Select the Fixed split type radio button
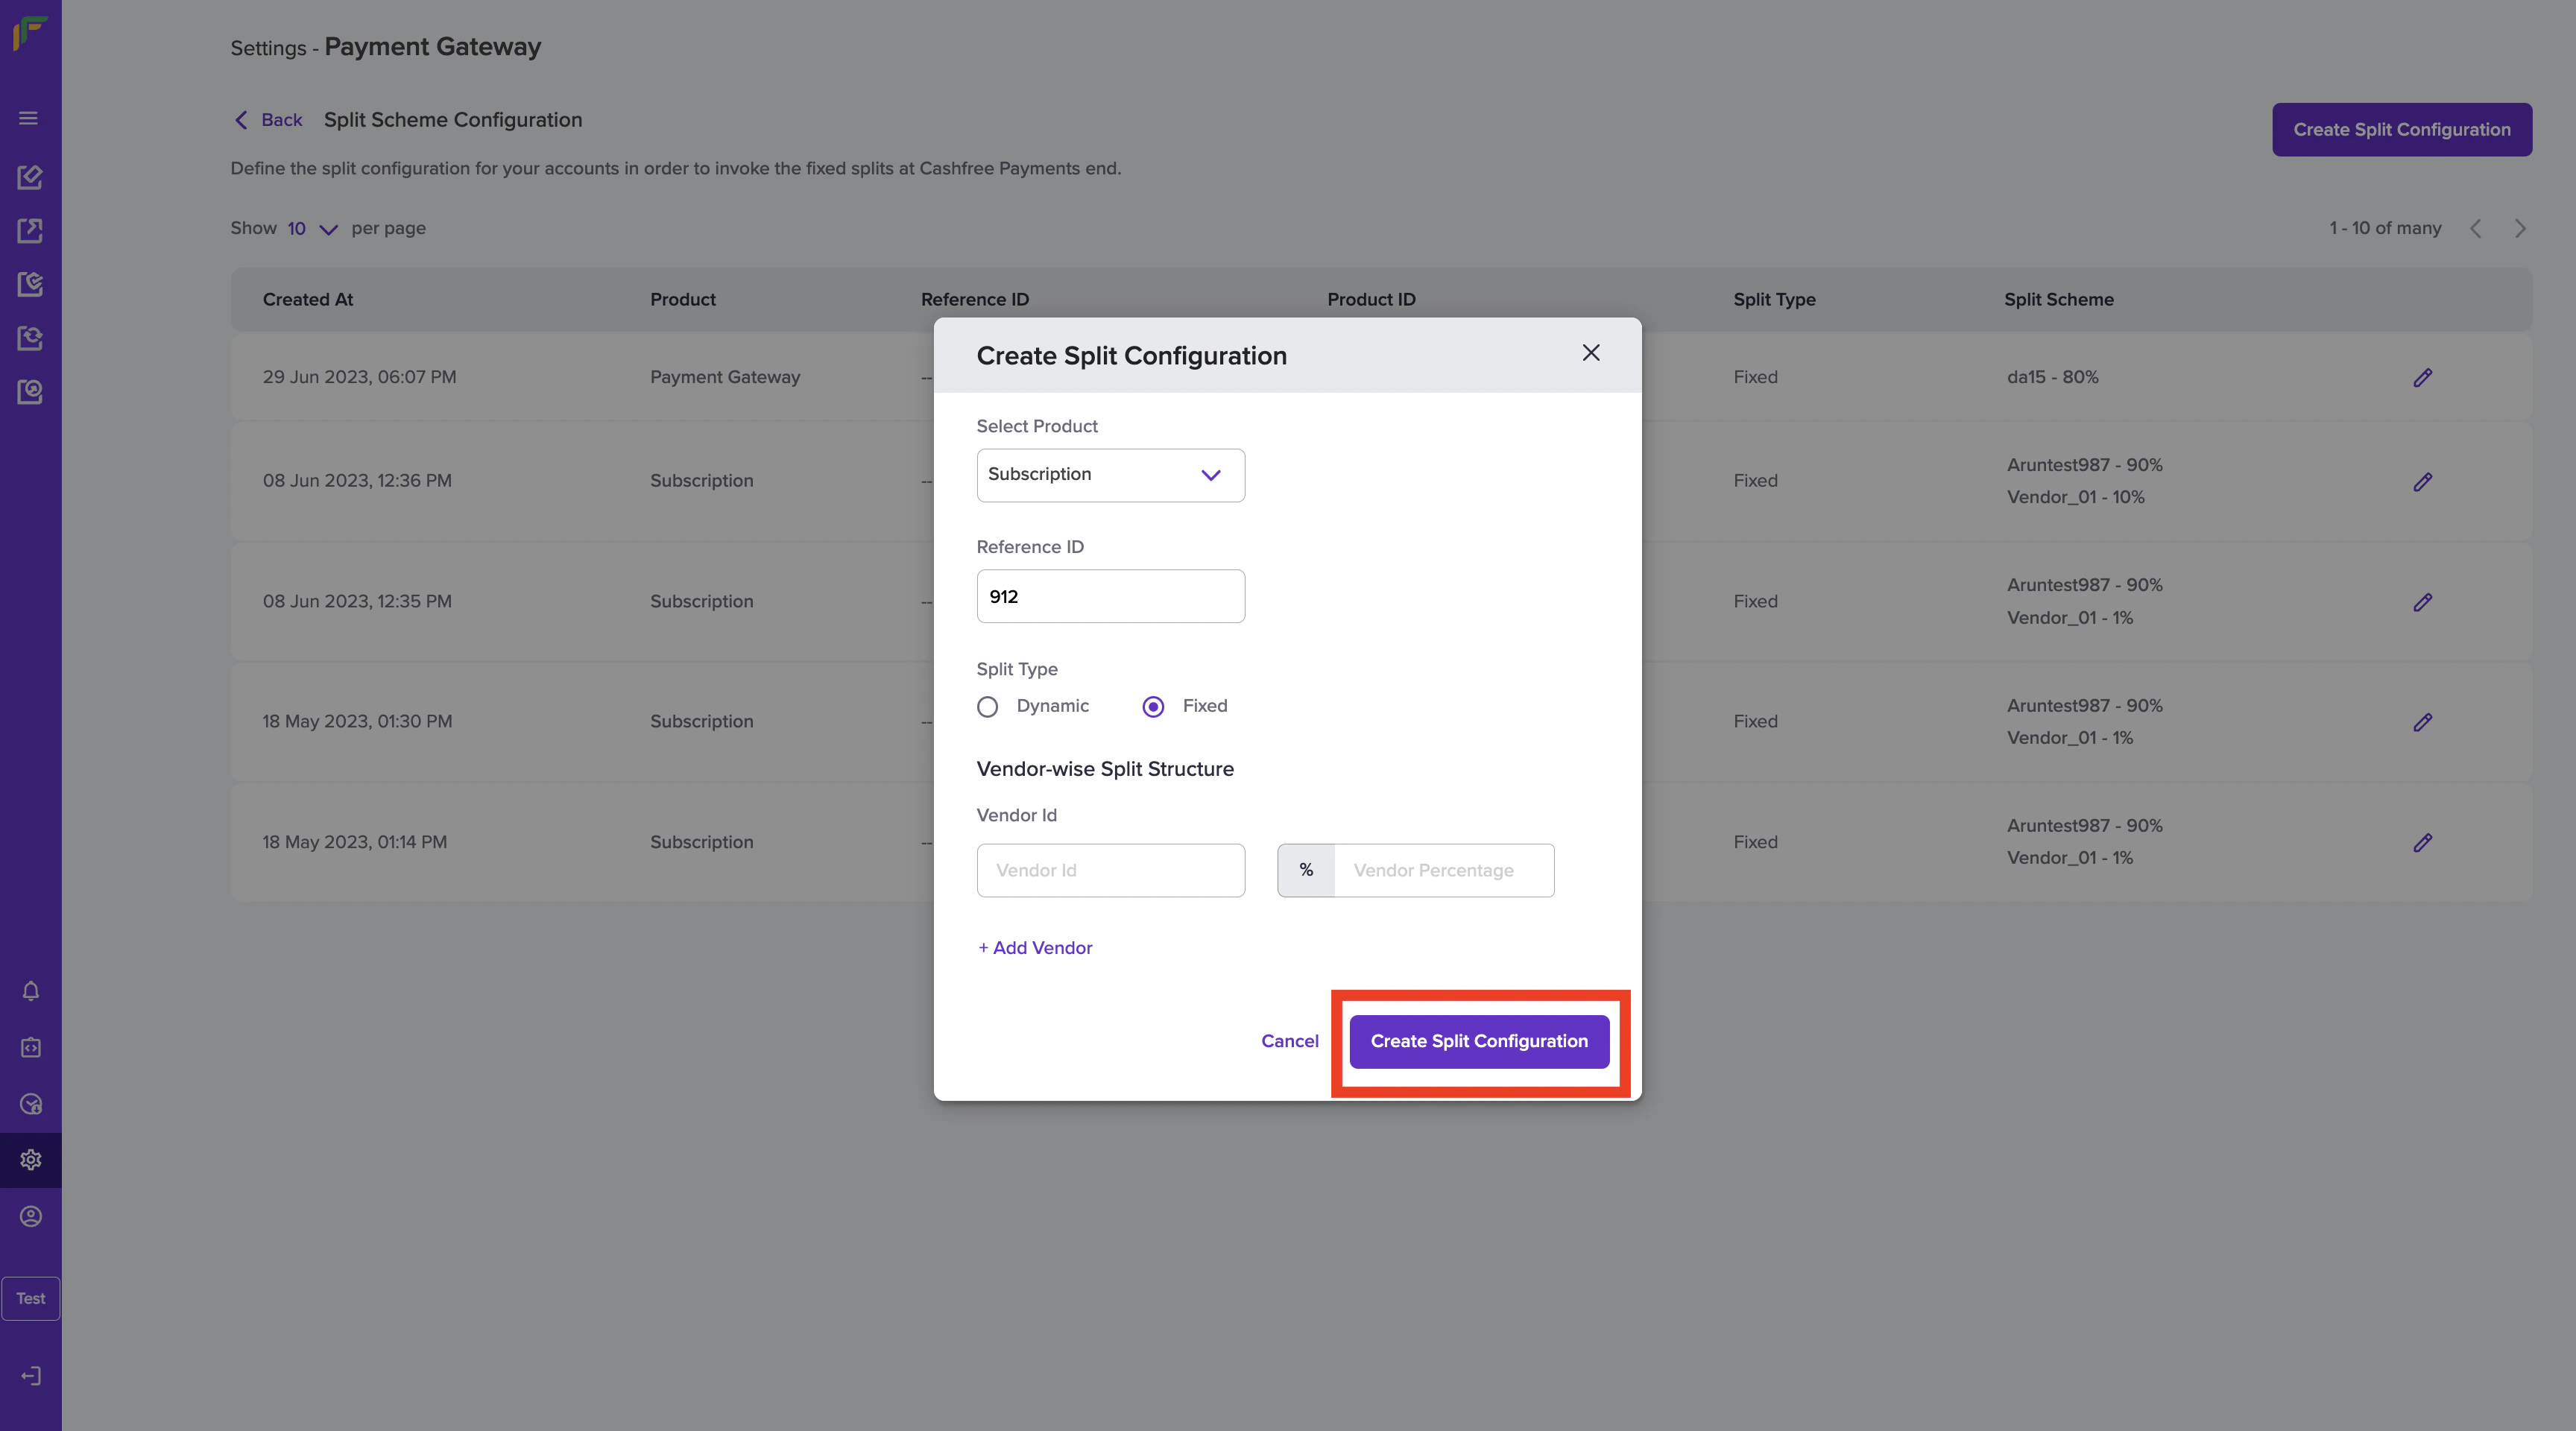Screen dimensions: 2576x1431 pos(1153,707)
